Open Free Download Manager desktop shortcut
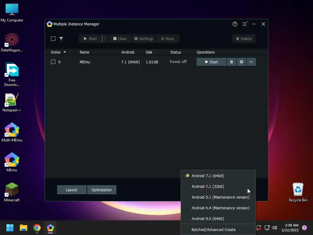The height and width of the screenshot is (235, 313). tap(12, 74)
